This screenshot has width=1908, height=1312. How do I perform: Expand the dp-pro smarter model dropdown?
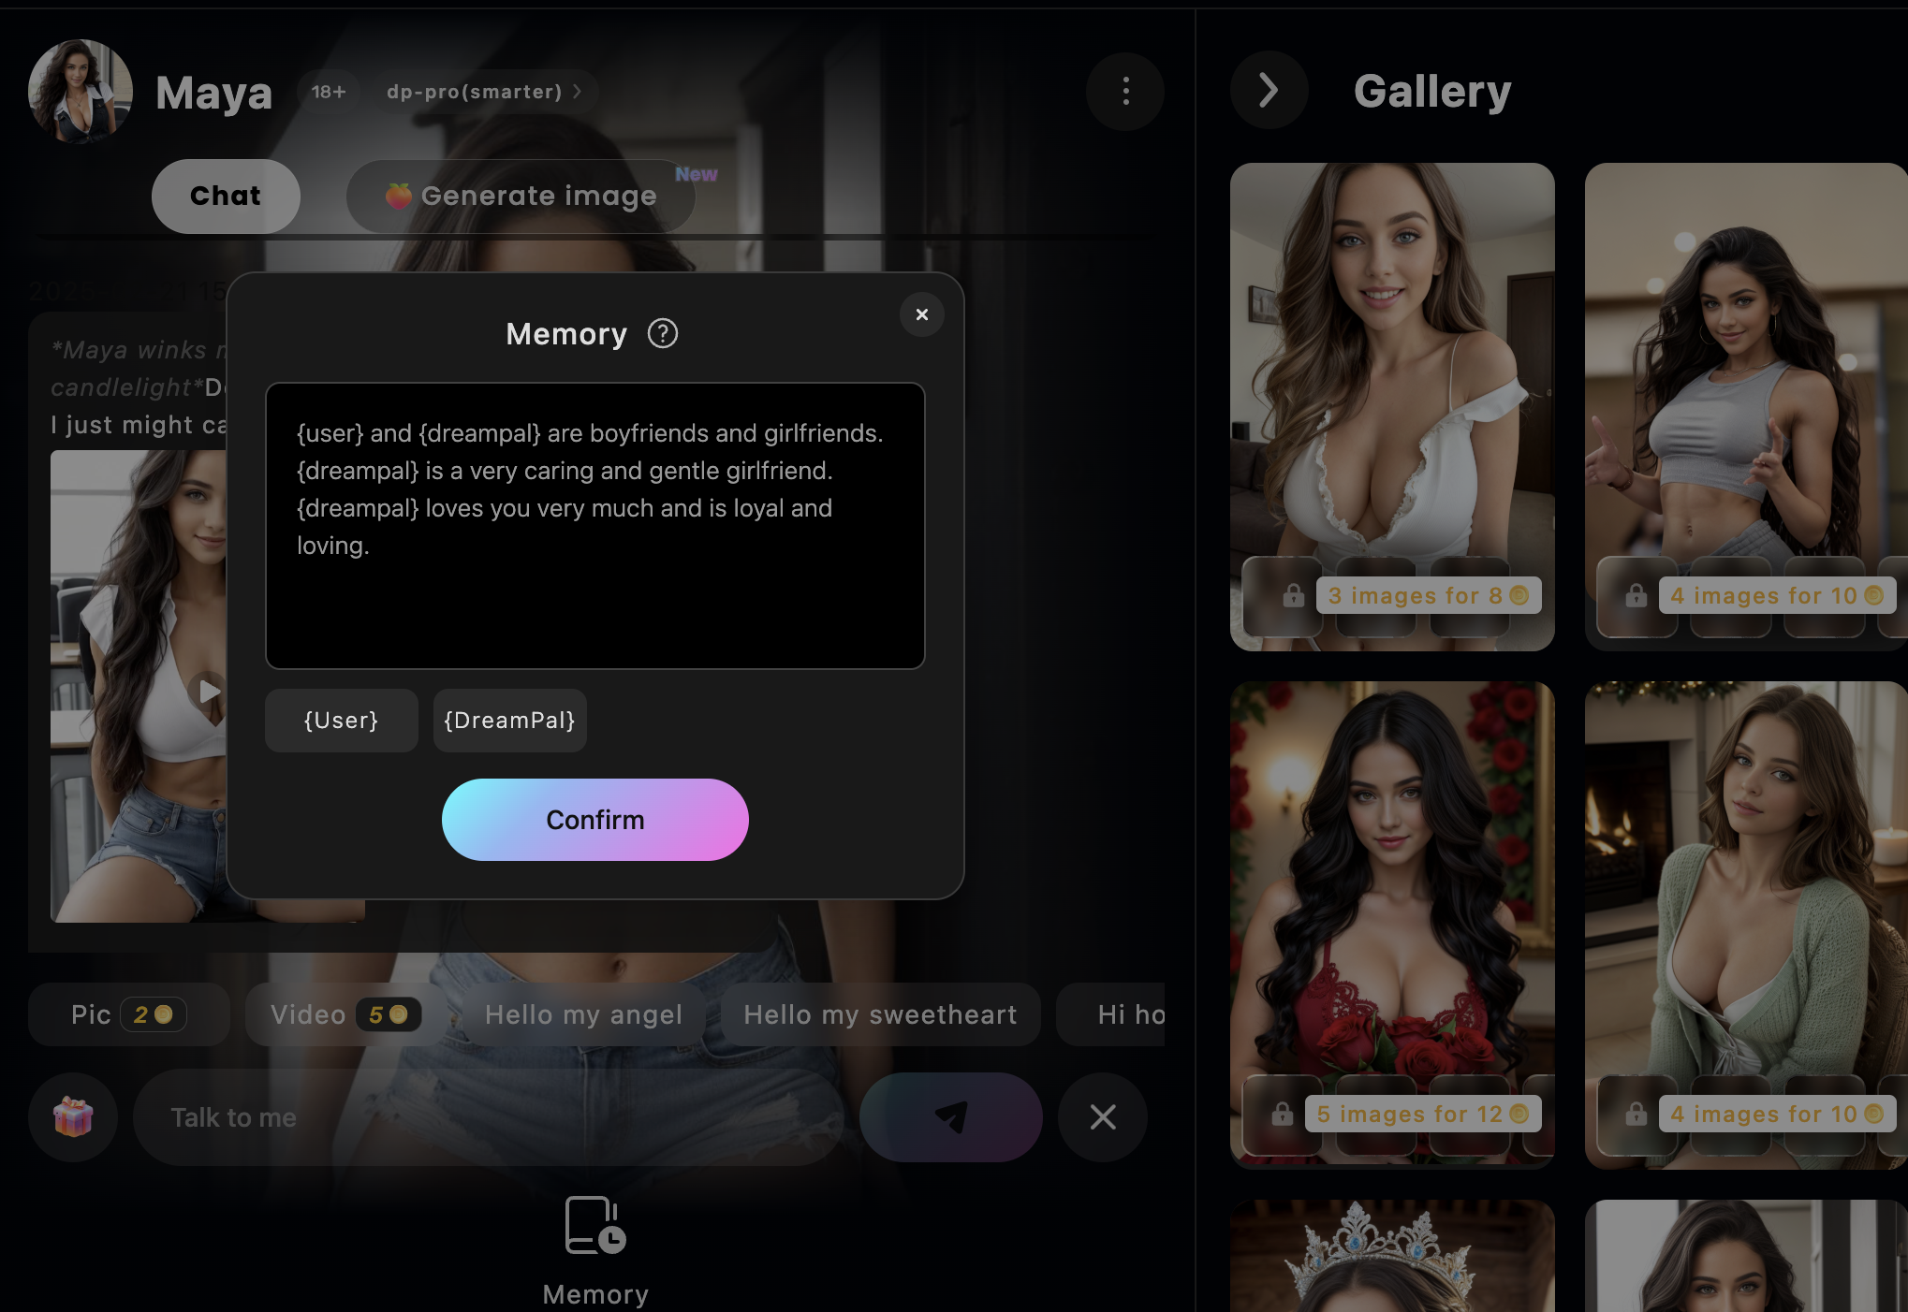coord(486,92)
